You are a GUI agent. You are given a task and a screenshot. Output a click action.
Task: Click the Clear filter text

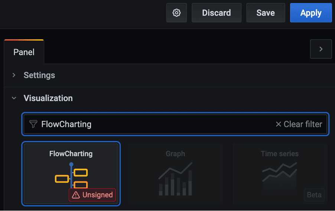click(x=303, y=124)
